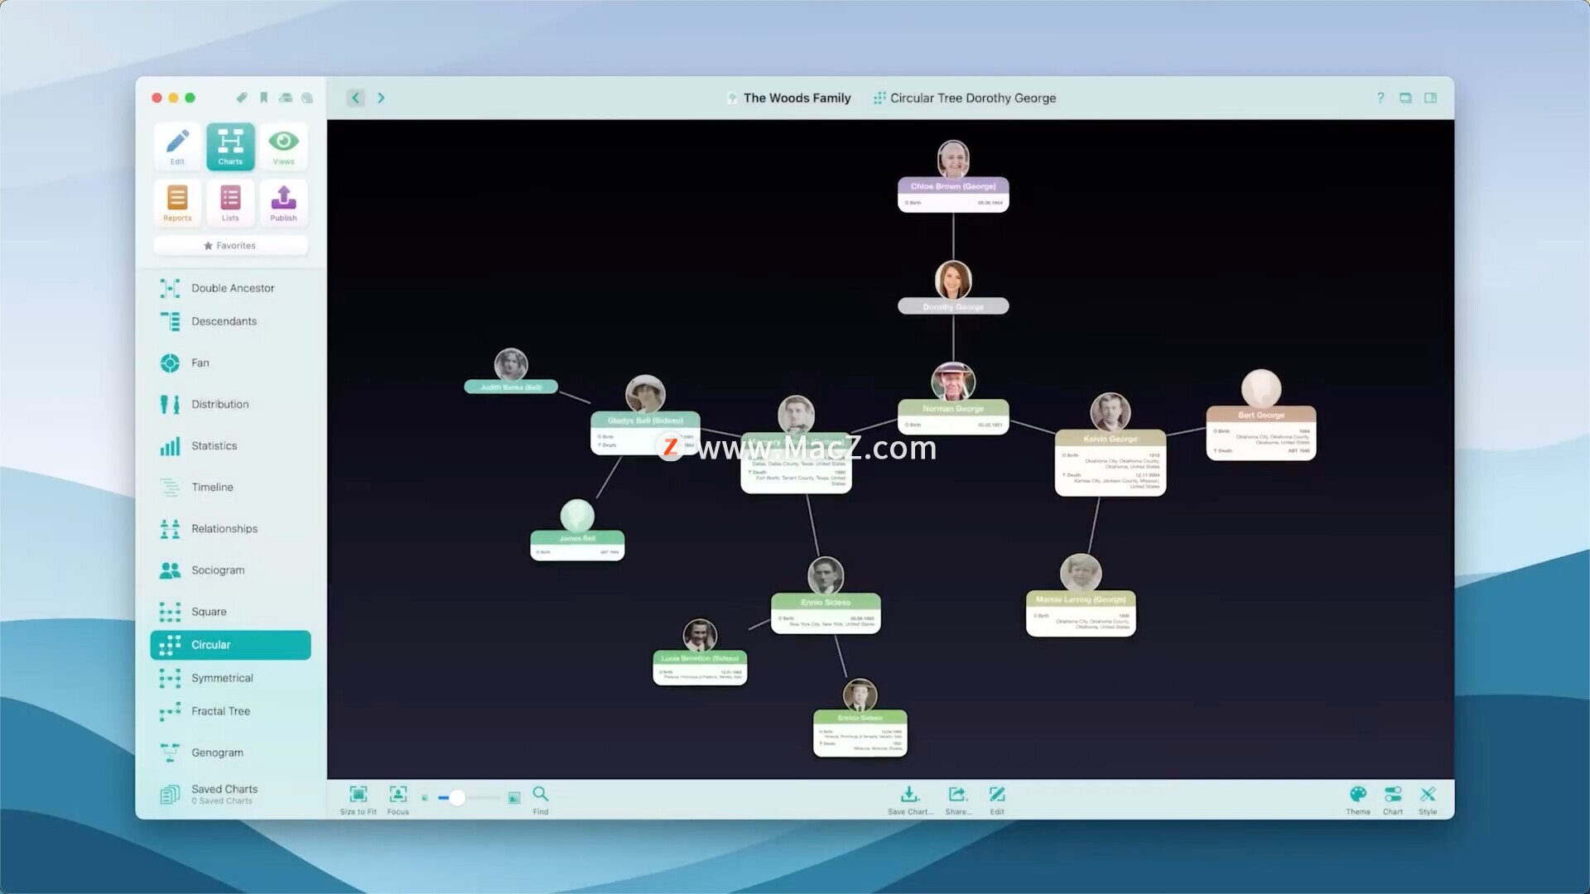Open the Edit section
1590x894 pixels.
pyautogui.click(x=177, y=147)
